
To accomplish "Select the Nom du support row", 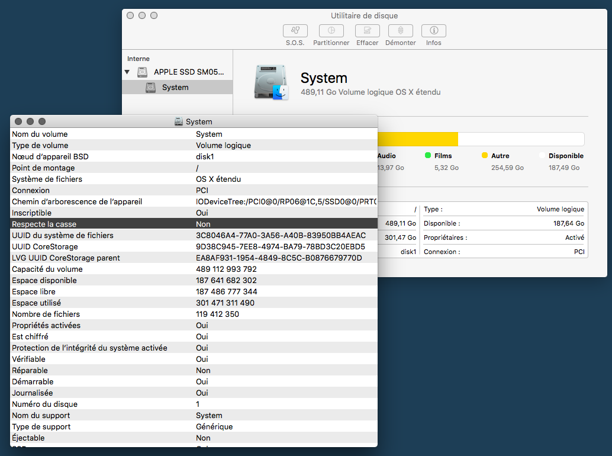I will point(194,415).
